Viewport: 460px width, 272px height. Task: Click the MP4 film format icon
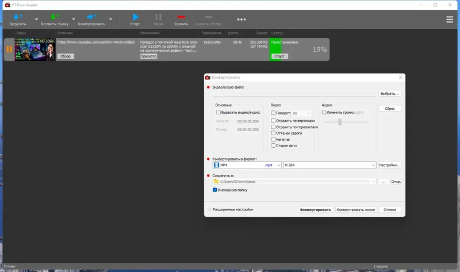(x=217, y=165)
